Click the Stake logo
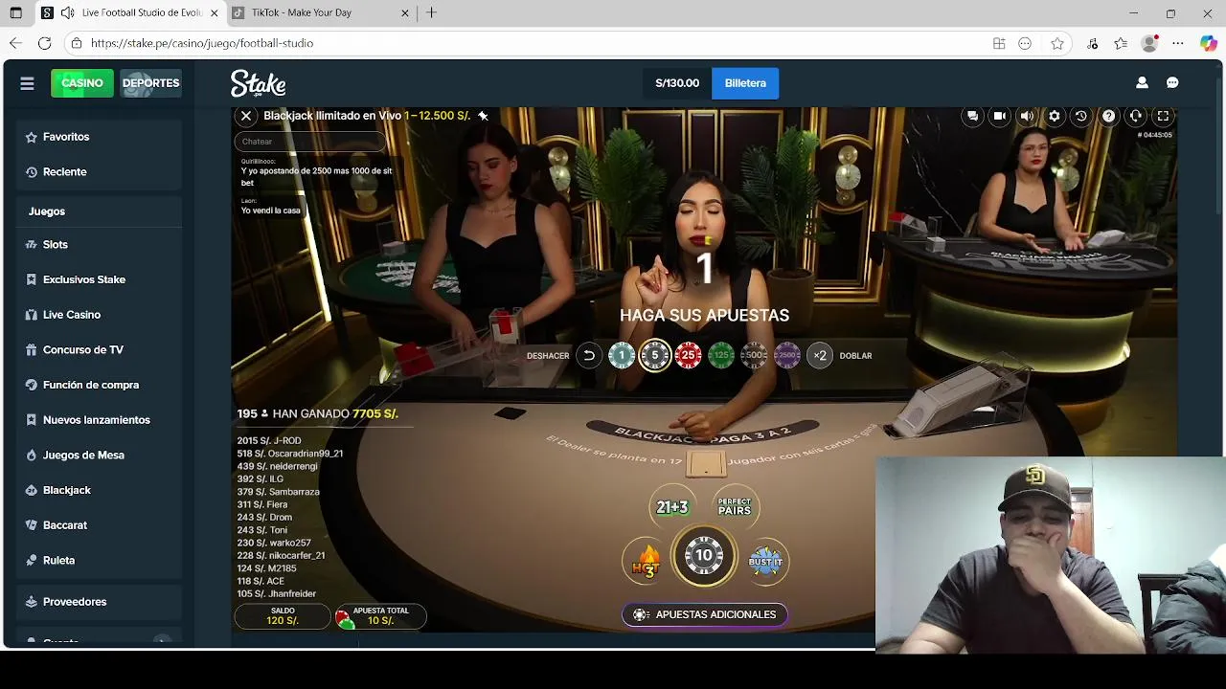This screenshot has height=689, width=1226. pos(258,83)
